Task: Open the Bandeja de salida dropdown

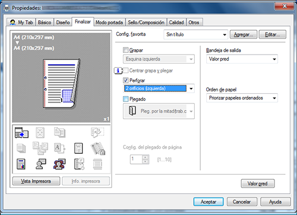Action: (242, 59)
